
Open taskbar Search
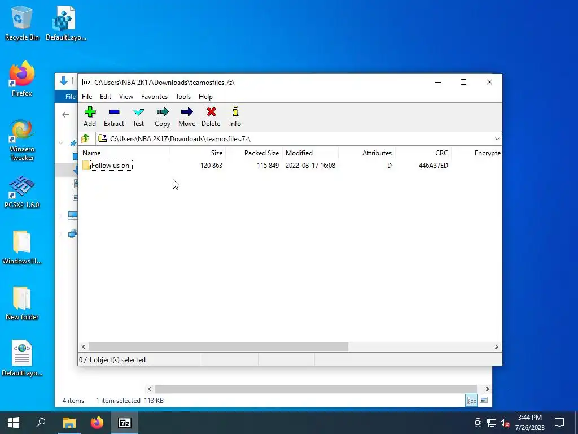tap(41, 423)
